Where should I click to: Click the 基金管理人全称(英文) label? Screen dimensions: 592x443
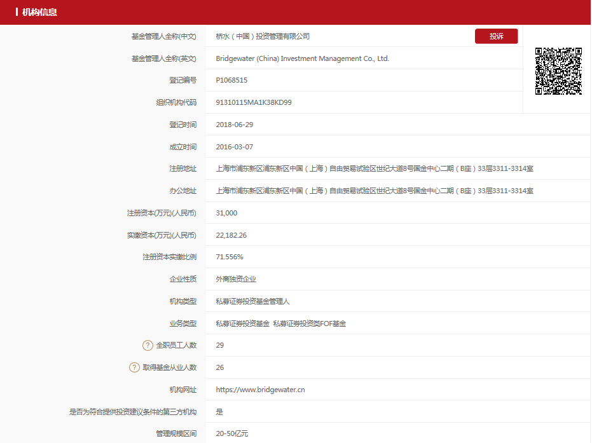[164, 59]
